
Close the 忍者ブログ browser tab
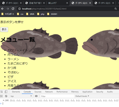click(x=44, y=3)
